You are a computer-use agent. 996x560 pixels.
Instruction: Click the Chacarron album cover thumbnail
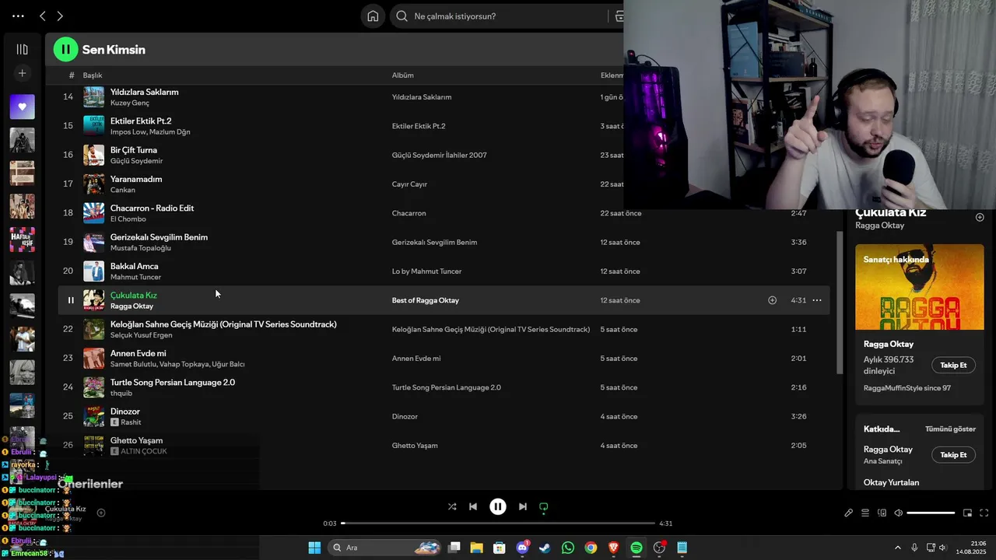coord(94,213)
